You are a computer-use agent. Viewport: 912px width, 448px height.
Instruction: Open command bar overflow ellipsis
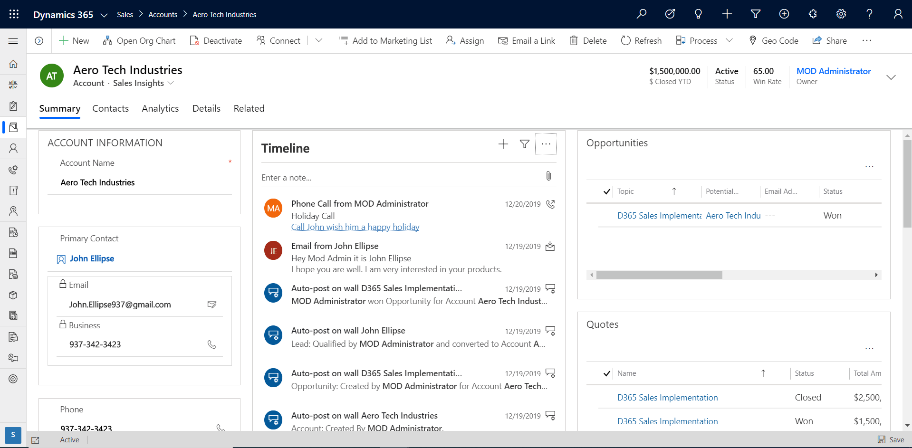[867, 41]
